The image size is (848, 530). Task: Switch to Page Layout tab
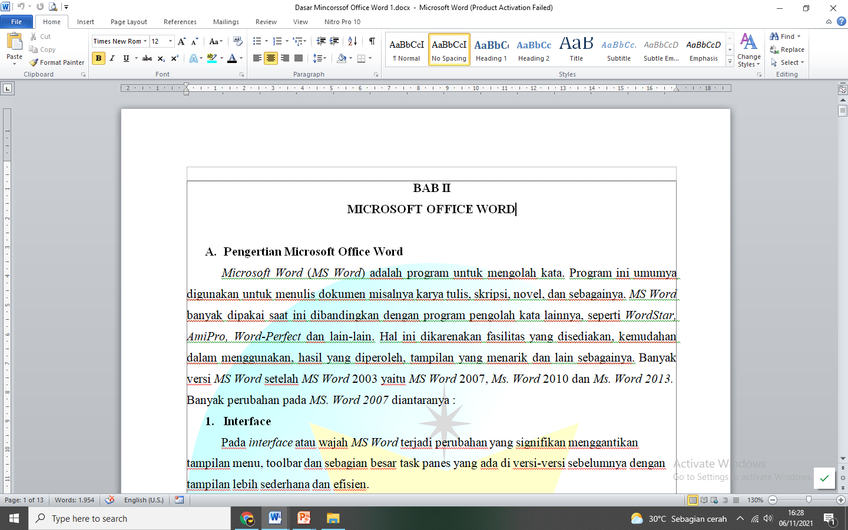(x=129, y=22)
